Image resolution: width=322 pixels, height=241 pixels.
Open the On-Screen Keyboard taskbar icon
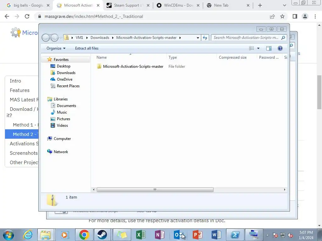(x=254, y=235)
